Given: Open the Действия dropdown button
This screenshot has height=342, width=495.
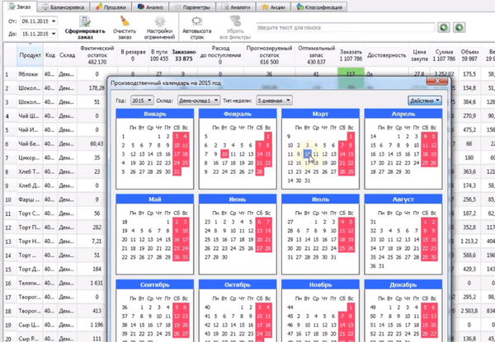Looking at the screenshot, I should (425, 101).
